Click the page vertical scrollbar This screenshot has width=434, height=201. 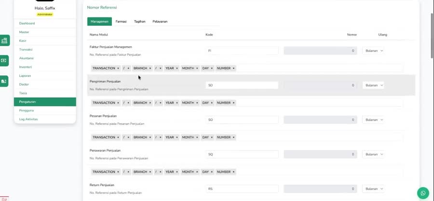432,36
